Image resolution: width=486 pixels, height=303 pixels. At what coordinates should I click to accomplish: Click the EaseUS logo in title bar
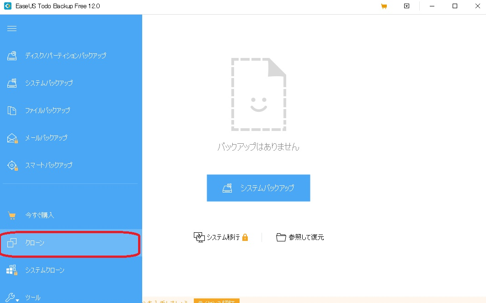[7, 6]
